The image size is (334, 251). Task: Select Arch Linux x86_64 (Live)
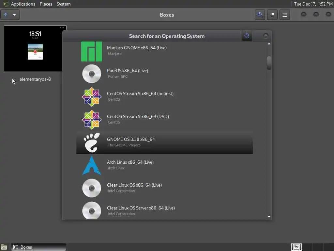164,165
